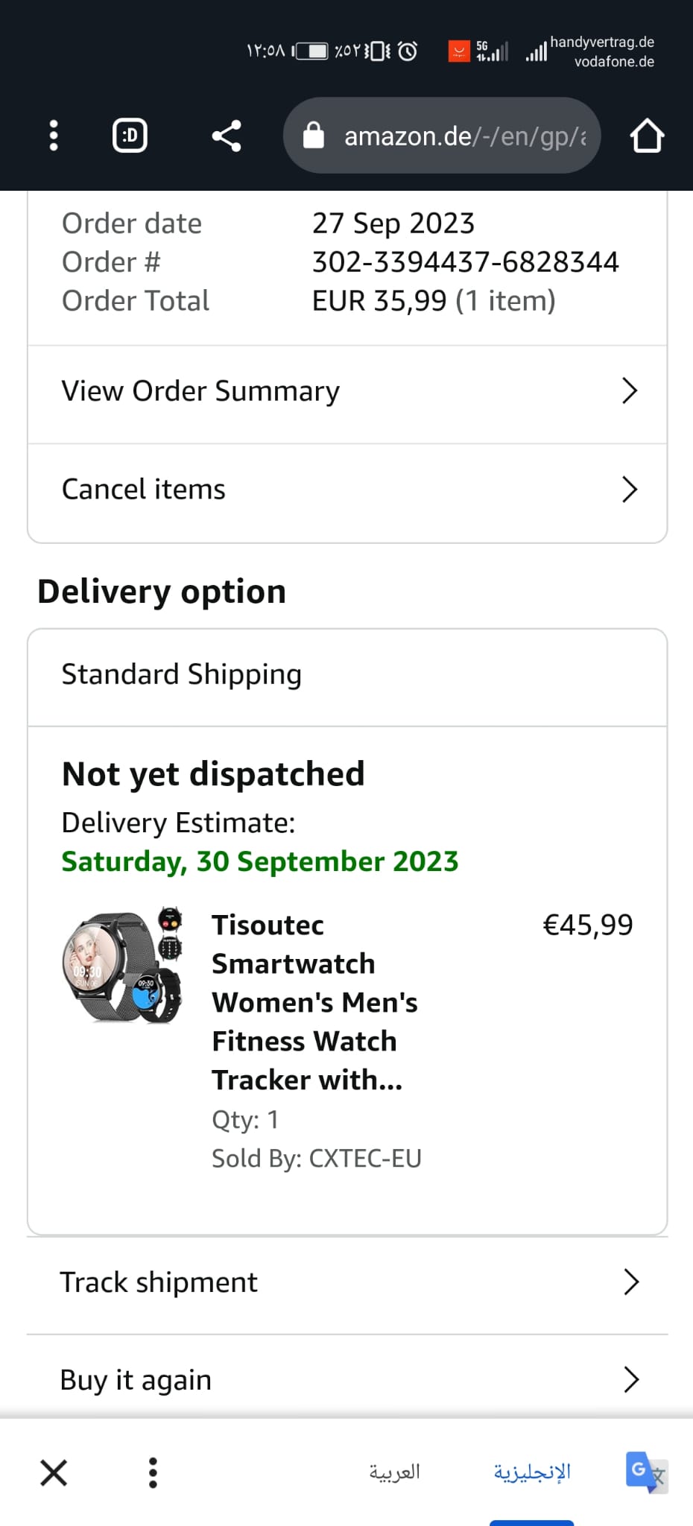
Task: Tap the order number text
Action: [465, 262]
